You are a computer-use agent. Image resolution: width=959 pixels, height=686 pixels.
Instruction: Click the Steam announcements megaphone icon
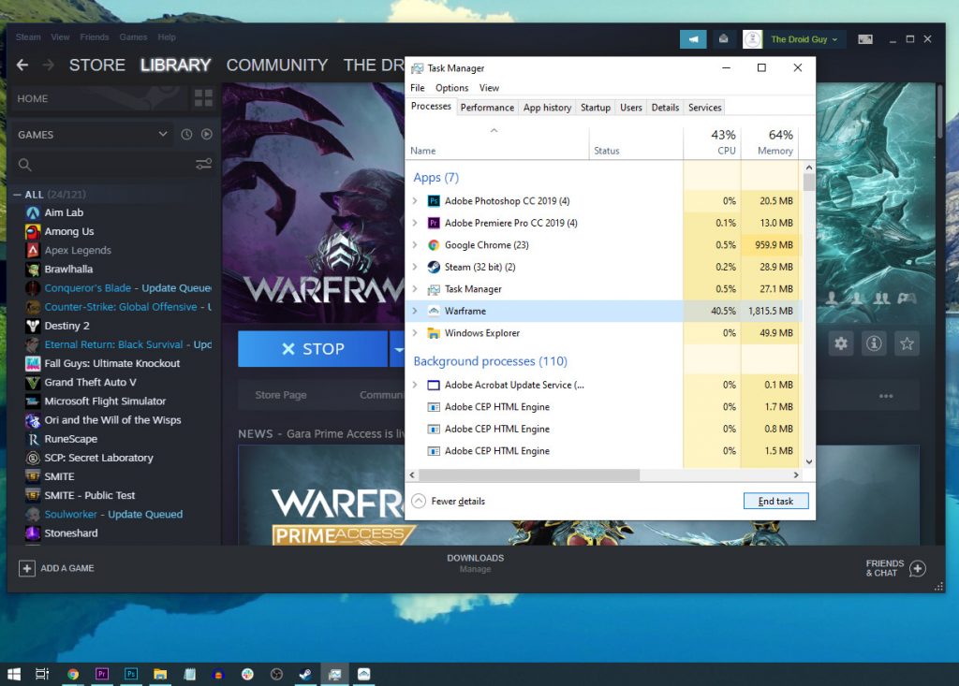[x=693, y=39]
